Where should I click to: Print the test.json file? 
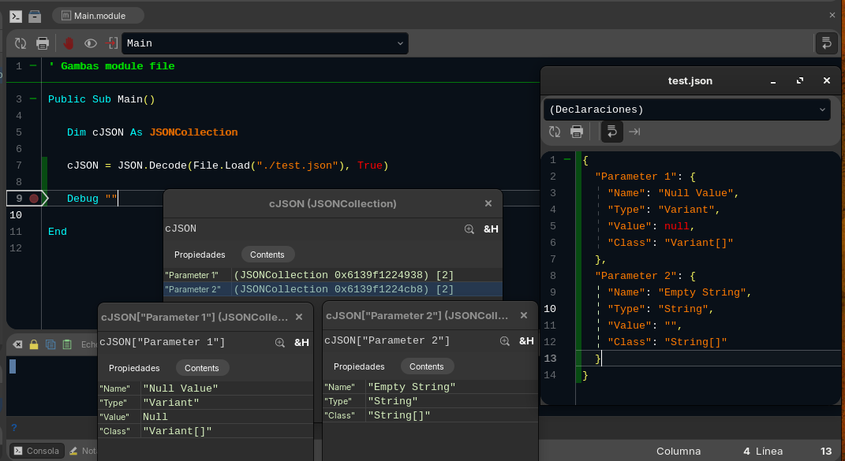577,132
